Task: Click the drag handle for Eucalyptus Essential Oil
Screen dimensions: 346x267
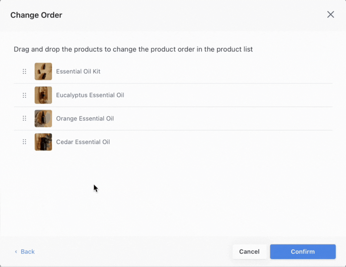Action: coord(24,95)
